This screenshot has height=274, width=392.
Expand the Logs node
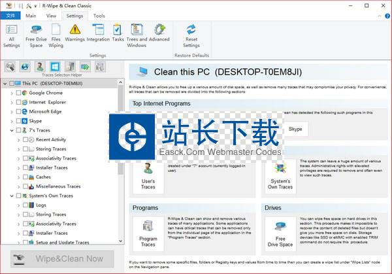tap(18, 205)
